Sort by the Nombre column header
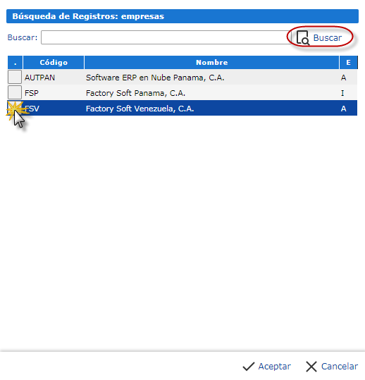This screenshot has width=365, height=380. (x=211, y=63)
